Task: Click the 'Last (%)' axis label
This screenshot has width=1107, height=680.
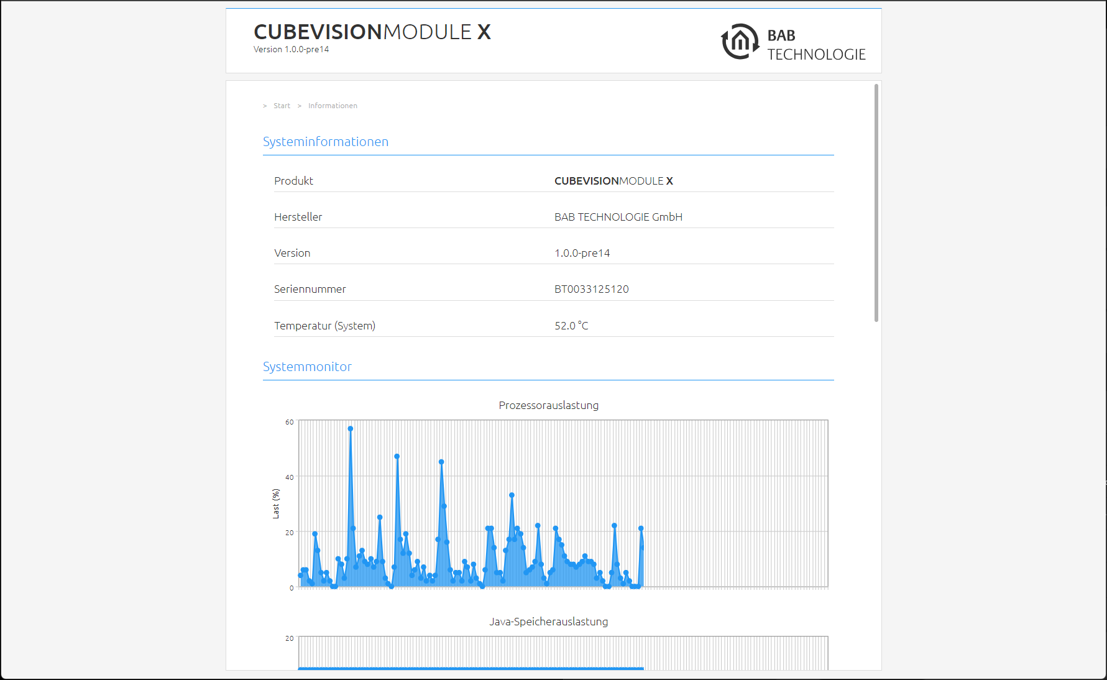Action: (276, 503)
